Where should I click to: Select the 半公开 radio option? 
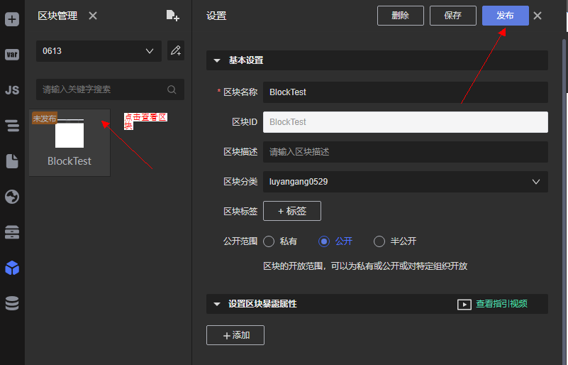pyautogui.click(x=379, y=241)
